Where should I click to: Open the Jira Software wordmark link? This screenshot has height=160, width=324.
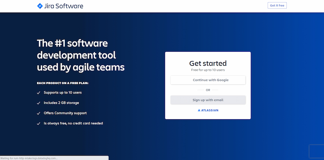click(63, 6)
